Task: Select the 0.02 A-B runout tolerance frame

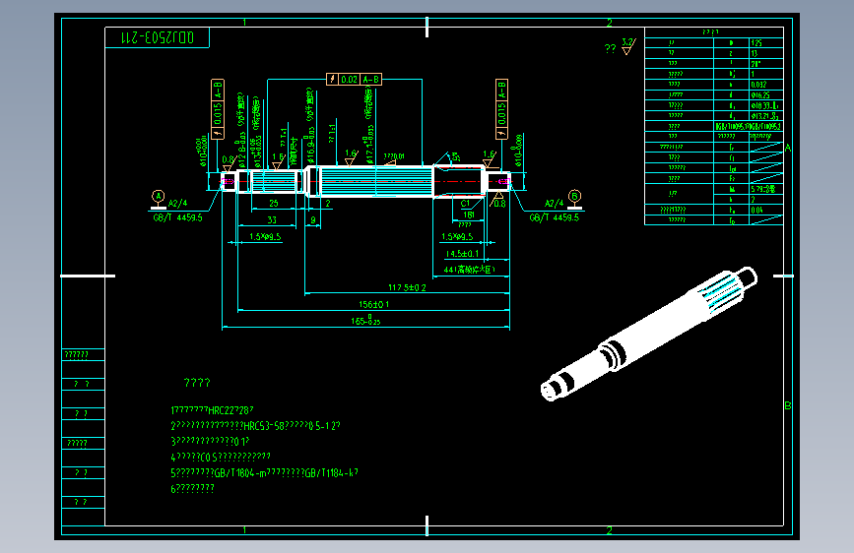Action: (x=354, y=80)
